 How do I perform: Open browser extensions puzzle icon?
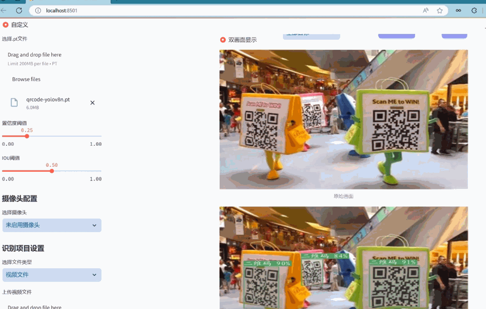[x=474, y=11]
